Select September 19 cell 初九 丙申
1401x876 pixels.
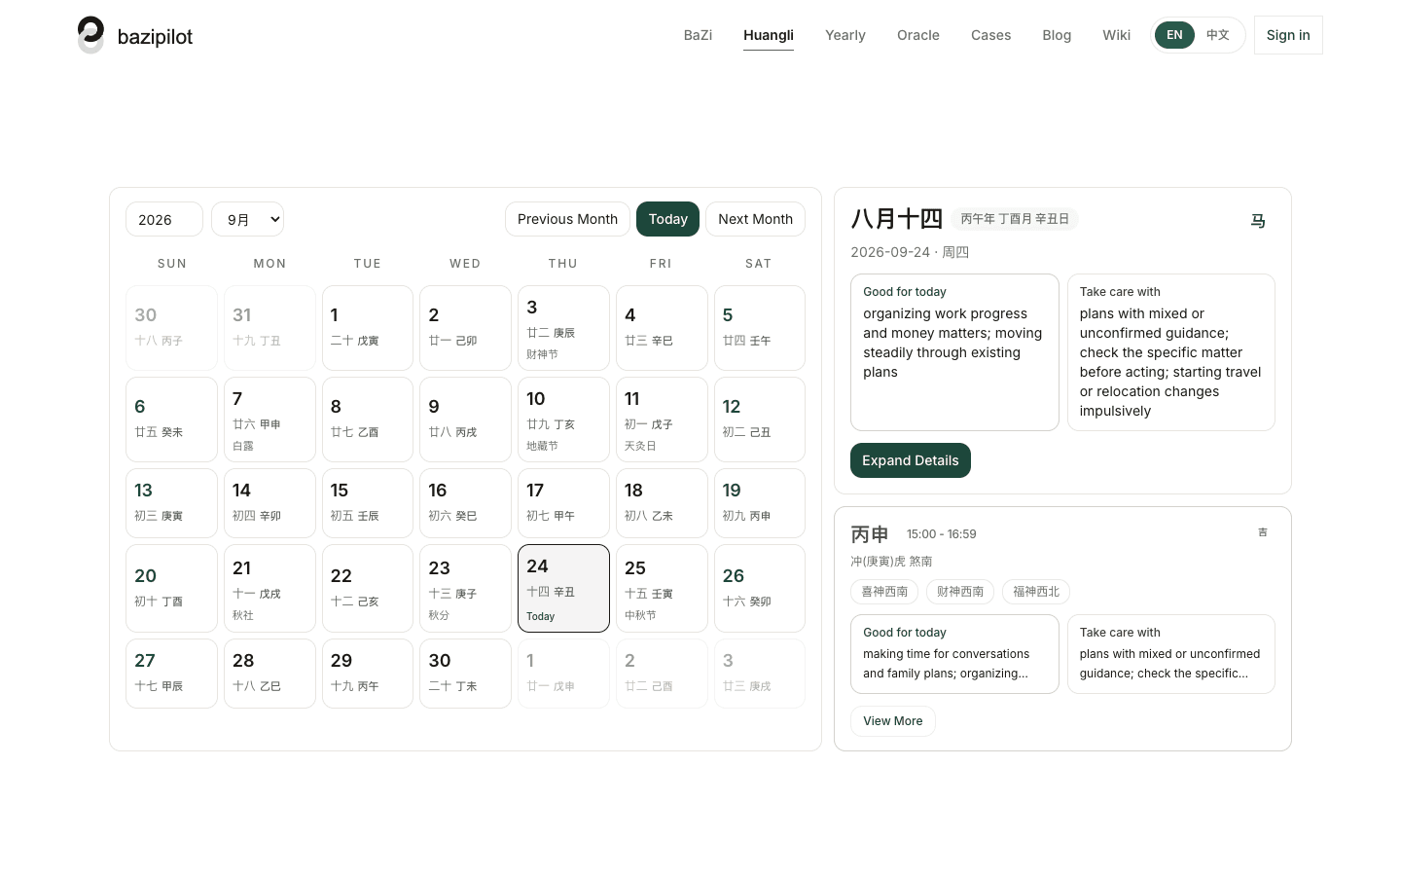point(760,503)
